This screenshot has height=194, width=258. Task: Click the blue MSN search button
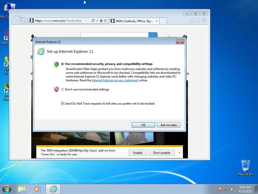[153, 35]
